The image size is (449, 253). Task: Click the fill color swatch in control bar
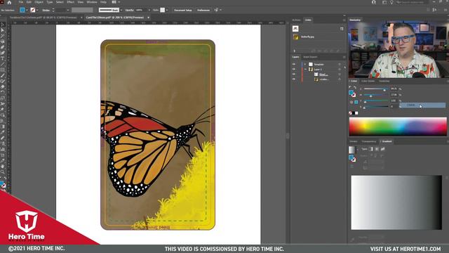point(22,10)
